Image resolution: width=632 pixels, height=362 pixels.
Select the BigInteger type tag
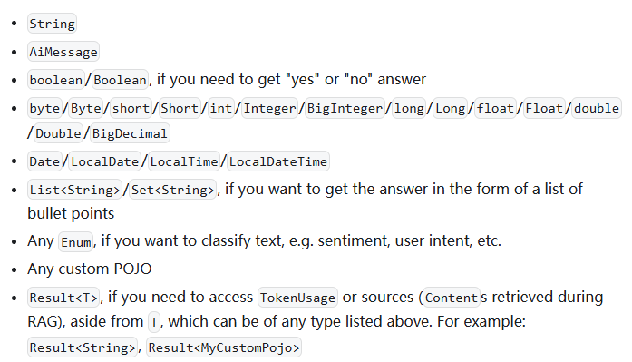click(345, 108)
